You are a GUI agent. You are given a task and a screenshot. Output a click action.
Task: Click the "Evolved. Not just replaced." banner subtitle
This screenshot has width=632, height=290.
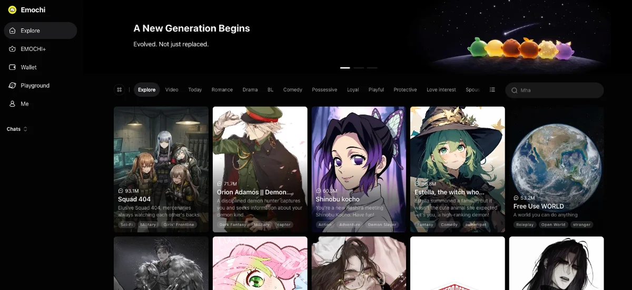point(171,44)
